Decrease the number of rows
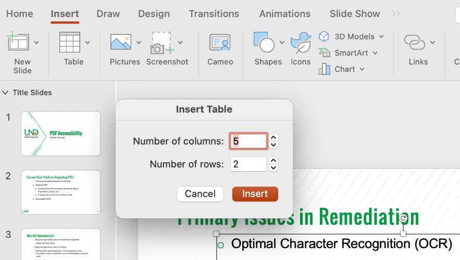 pos(273,168)
